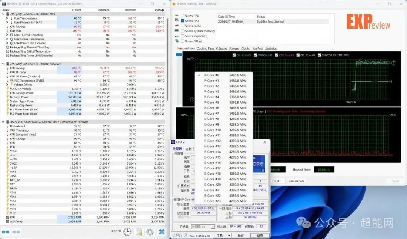This screenshot has height=239, width=407.
Task: Open CPU-Z tools dropdown arrow
Action: pos(229,235)
